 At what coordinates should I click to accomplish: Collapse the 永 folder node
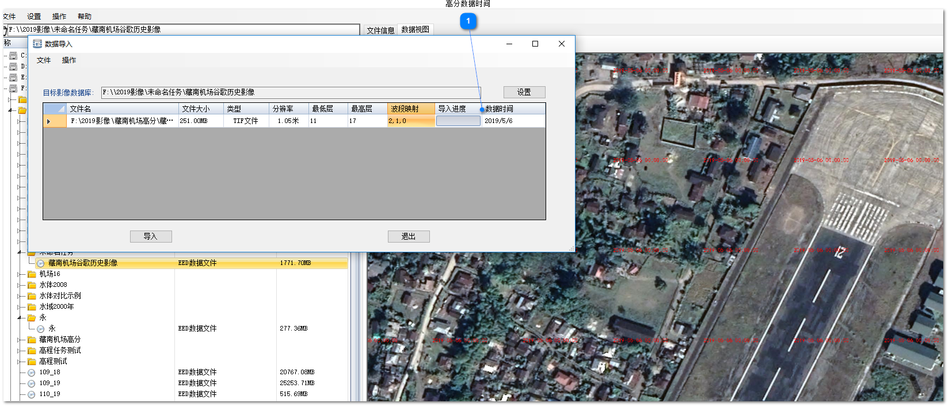click(20, 318)
